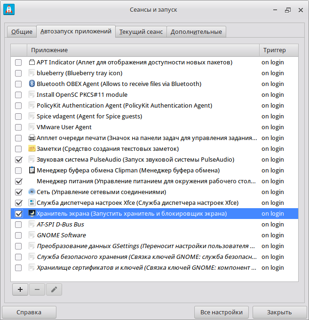The image size is (309, 320).
Task: Click the network globe icon for Сеть
Action: [x=32, y=192]
